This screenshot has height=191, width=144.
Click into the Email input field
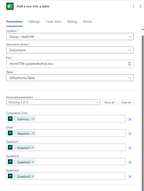(66, 133)
